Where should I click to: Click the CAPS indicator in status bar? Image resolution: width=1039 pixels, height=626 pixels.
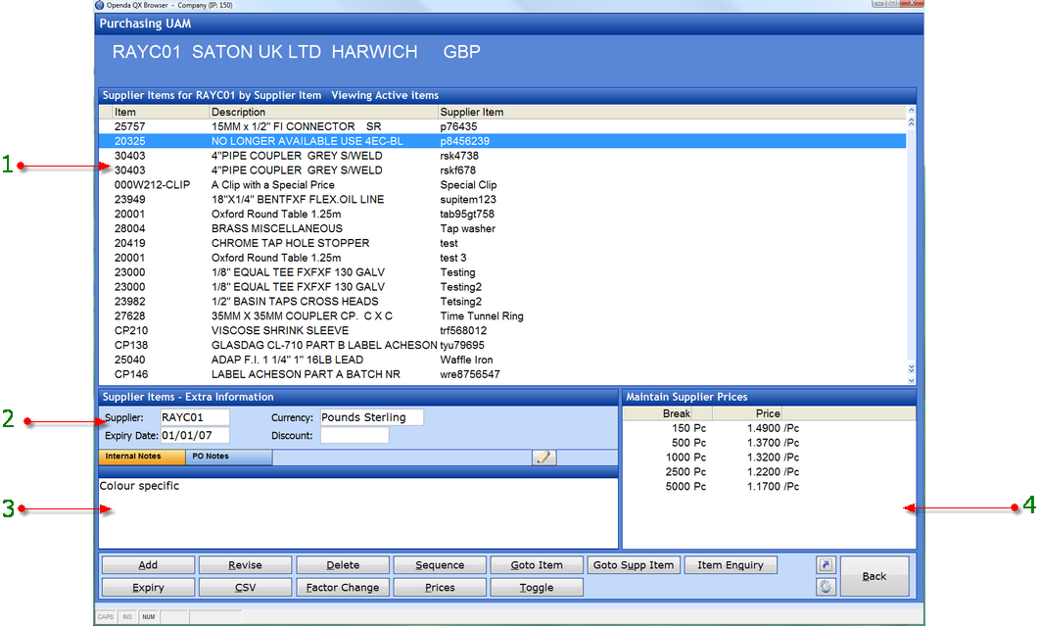(106, 617)
